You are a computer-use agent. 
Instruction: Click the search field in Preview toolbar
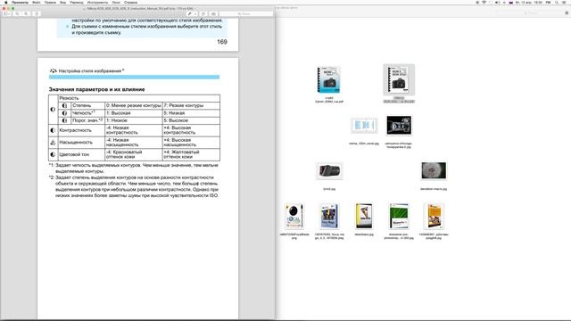pos(246,14)
